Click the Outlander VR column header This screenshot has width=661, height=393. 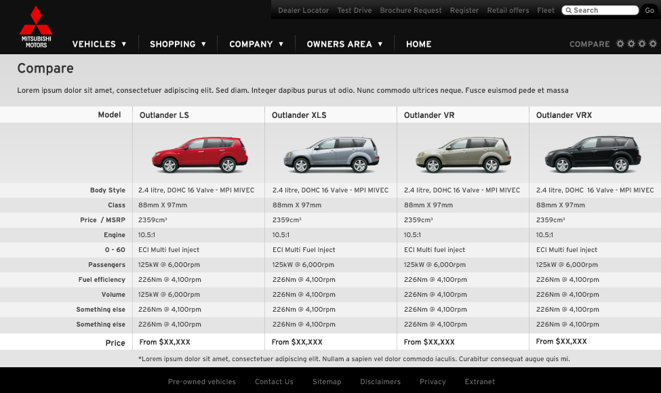tap(429, 115)
